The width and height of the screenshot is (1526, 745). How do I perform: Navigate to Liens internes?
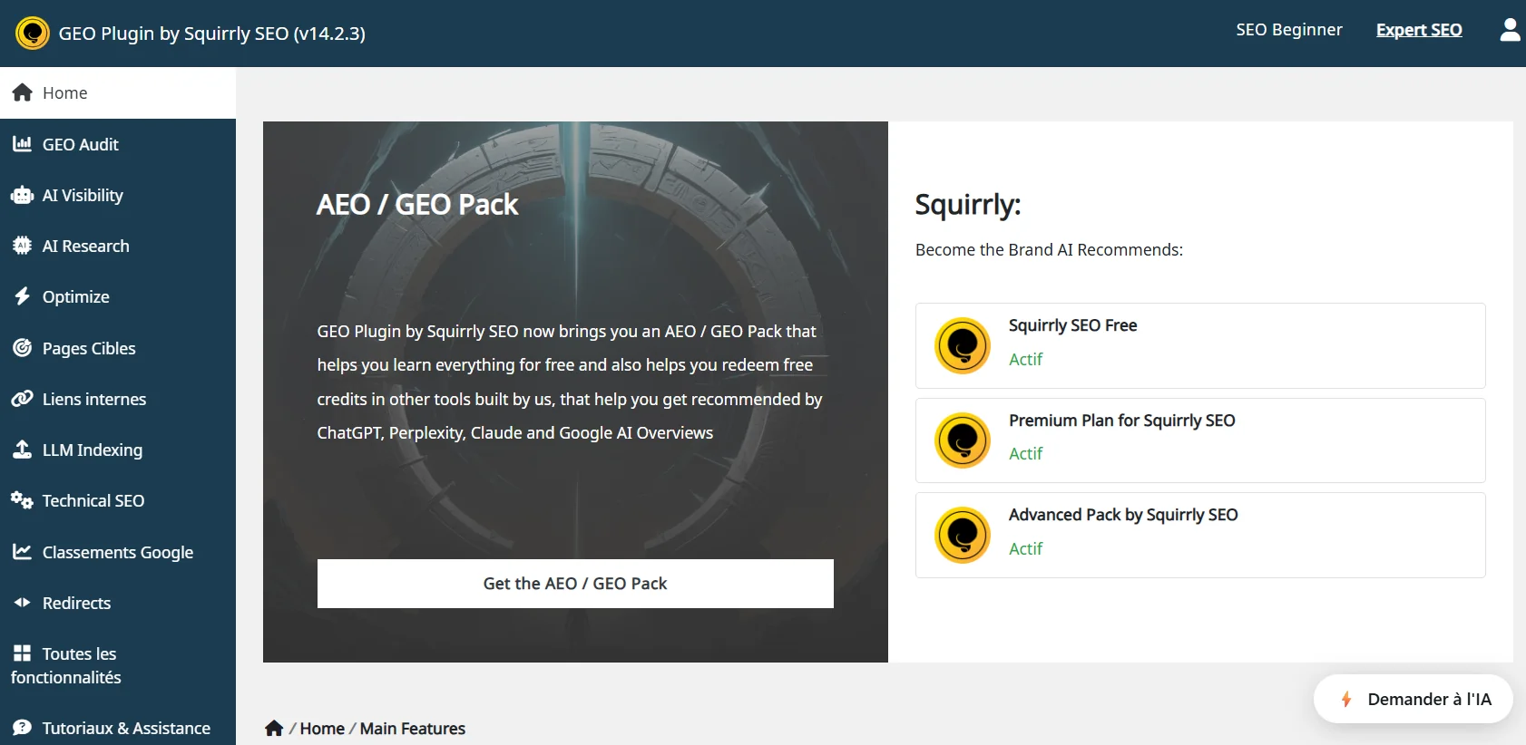coord(118,399)
